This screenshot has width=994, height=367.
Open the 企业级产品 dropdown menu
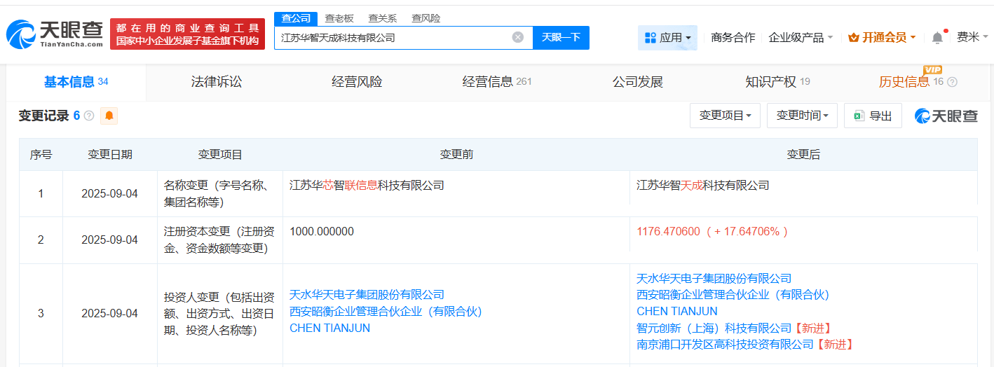point(801,38)
